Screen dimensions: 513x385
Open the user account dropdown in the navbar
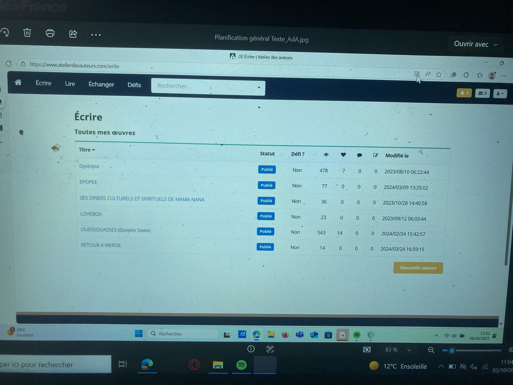[500, 93]
